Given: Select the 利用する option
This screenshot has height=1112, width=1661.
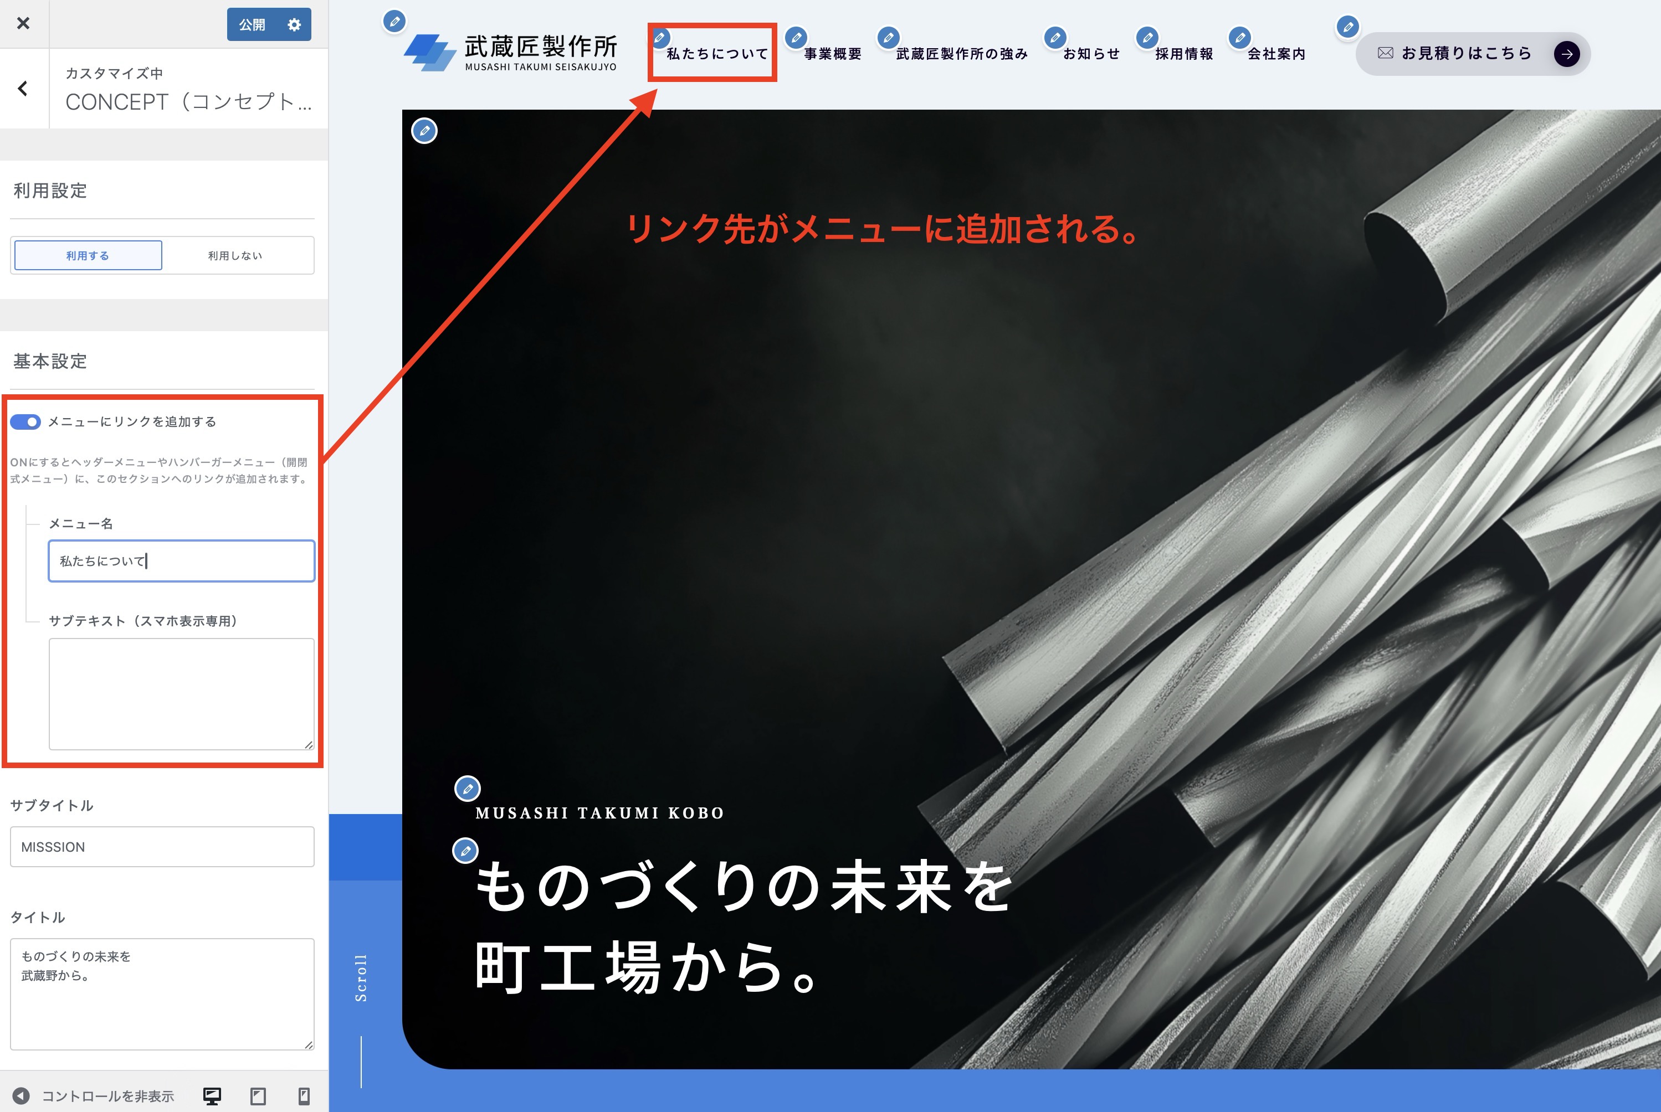Looking at the screenshot, I should tap(88, 255).
